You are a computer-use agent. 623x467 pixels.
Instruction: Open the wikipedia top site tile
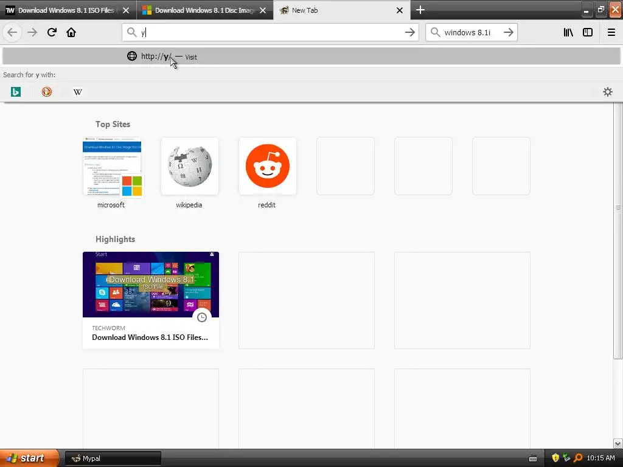[190, 166]
